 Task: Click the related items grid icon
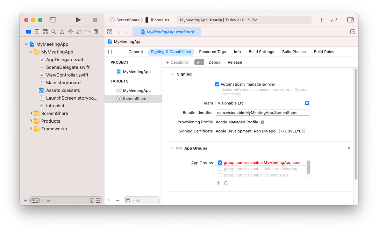click(x=110, y=31)
